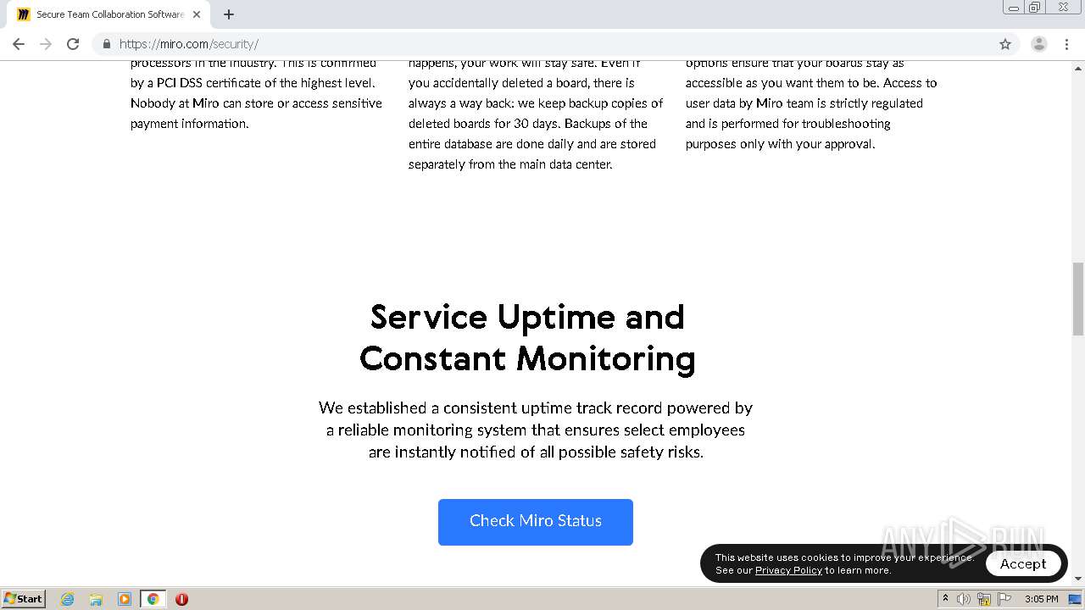Open the Action Center flag icon

click(1004, 599)
